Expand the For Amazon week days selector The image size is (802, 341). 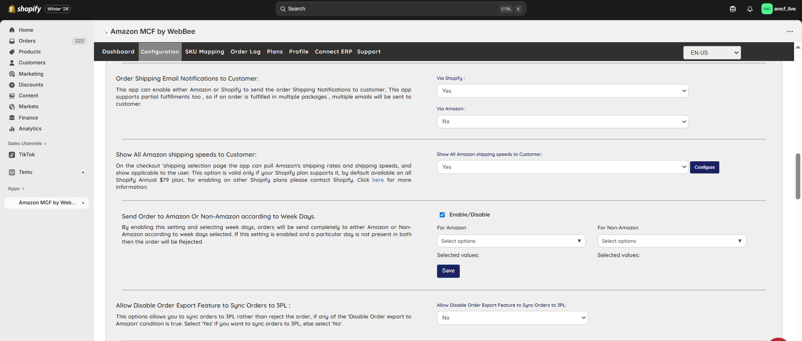511,241
